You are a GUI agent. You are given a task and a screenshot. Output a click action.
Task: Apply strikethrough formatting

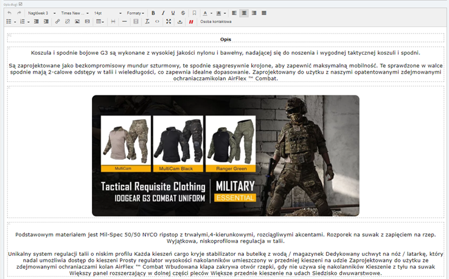click(183, 13)
